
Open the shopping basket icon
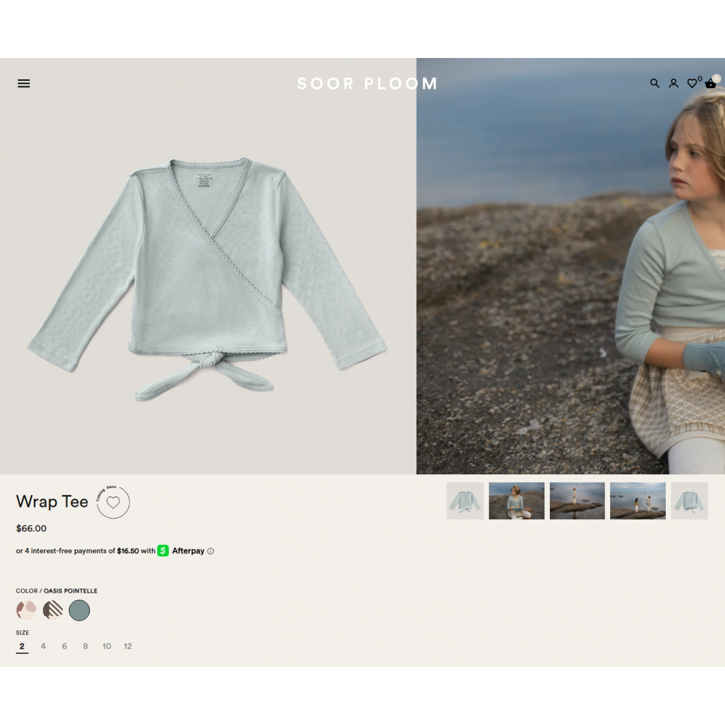click(x=710, y=83)
